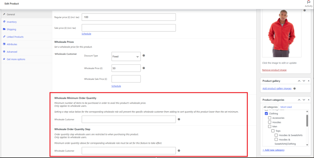Click Remove product image link
The image size is (314, 158).
[x=274, y=70]
